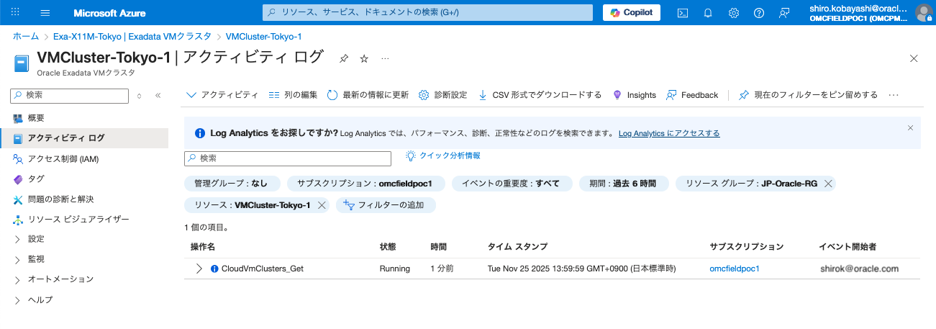Image resolution: width=936 pixels, height=329 pixels.
Task: Open the omcfieldpoc1 subscription link in table
Action: 735,269
